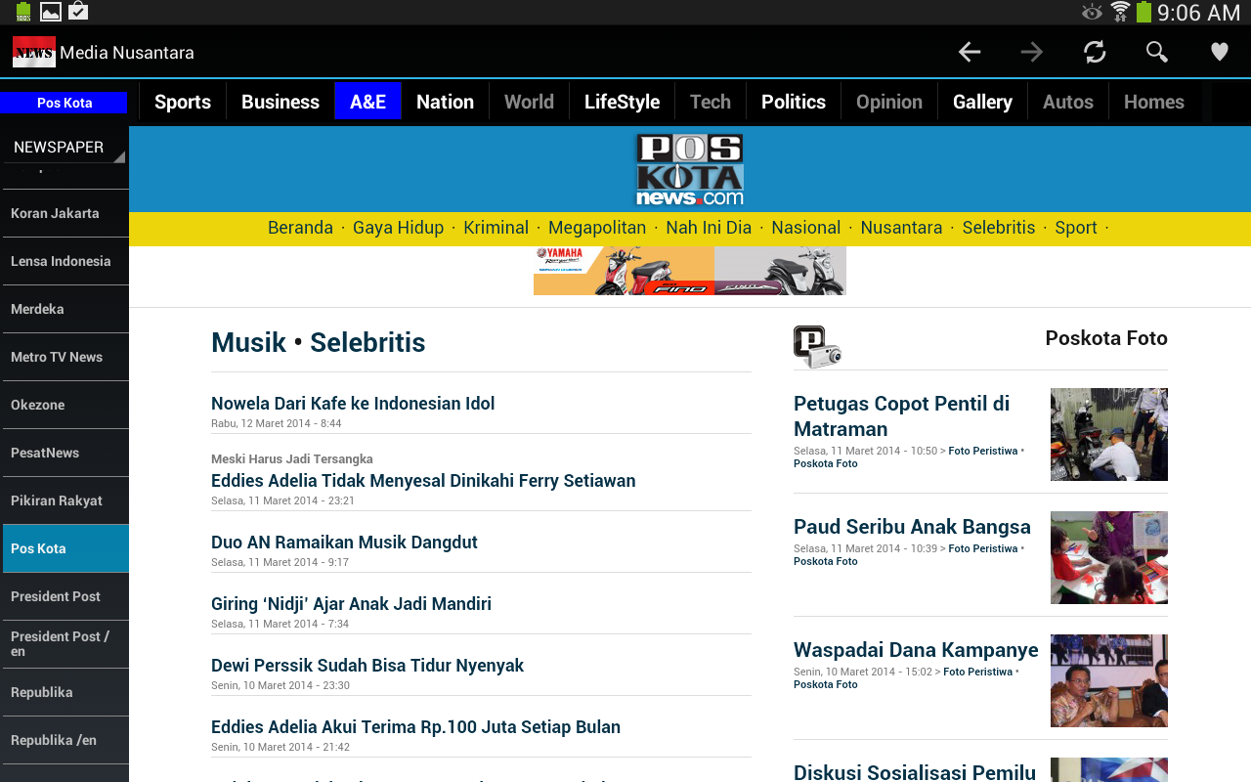Open Nah Ini Dia menu link
1251x782 pixels.
click(709, 228)
